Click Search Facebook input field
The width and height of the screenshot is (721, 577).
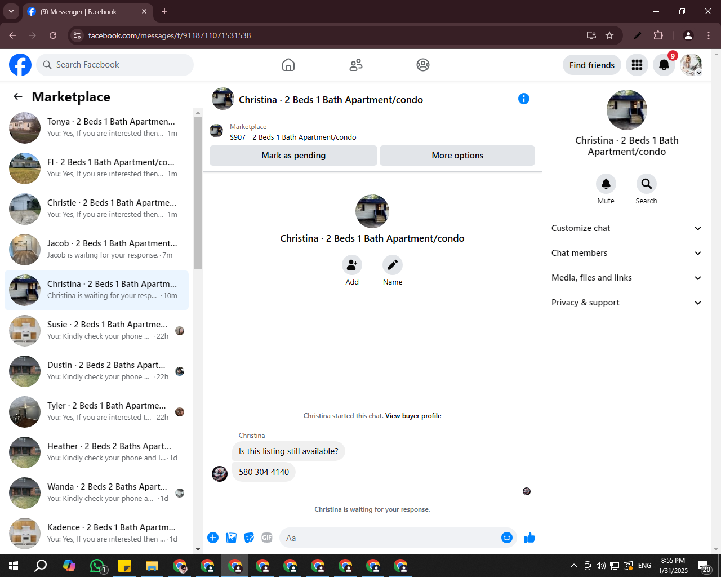(115, 65)
